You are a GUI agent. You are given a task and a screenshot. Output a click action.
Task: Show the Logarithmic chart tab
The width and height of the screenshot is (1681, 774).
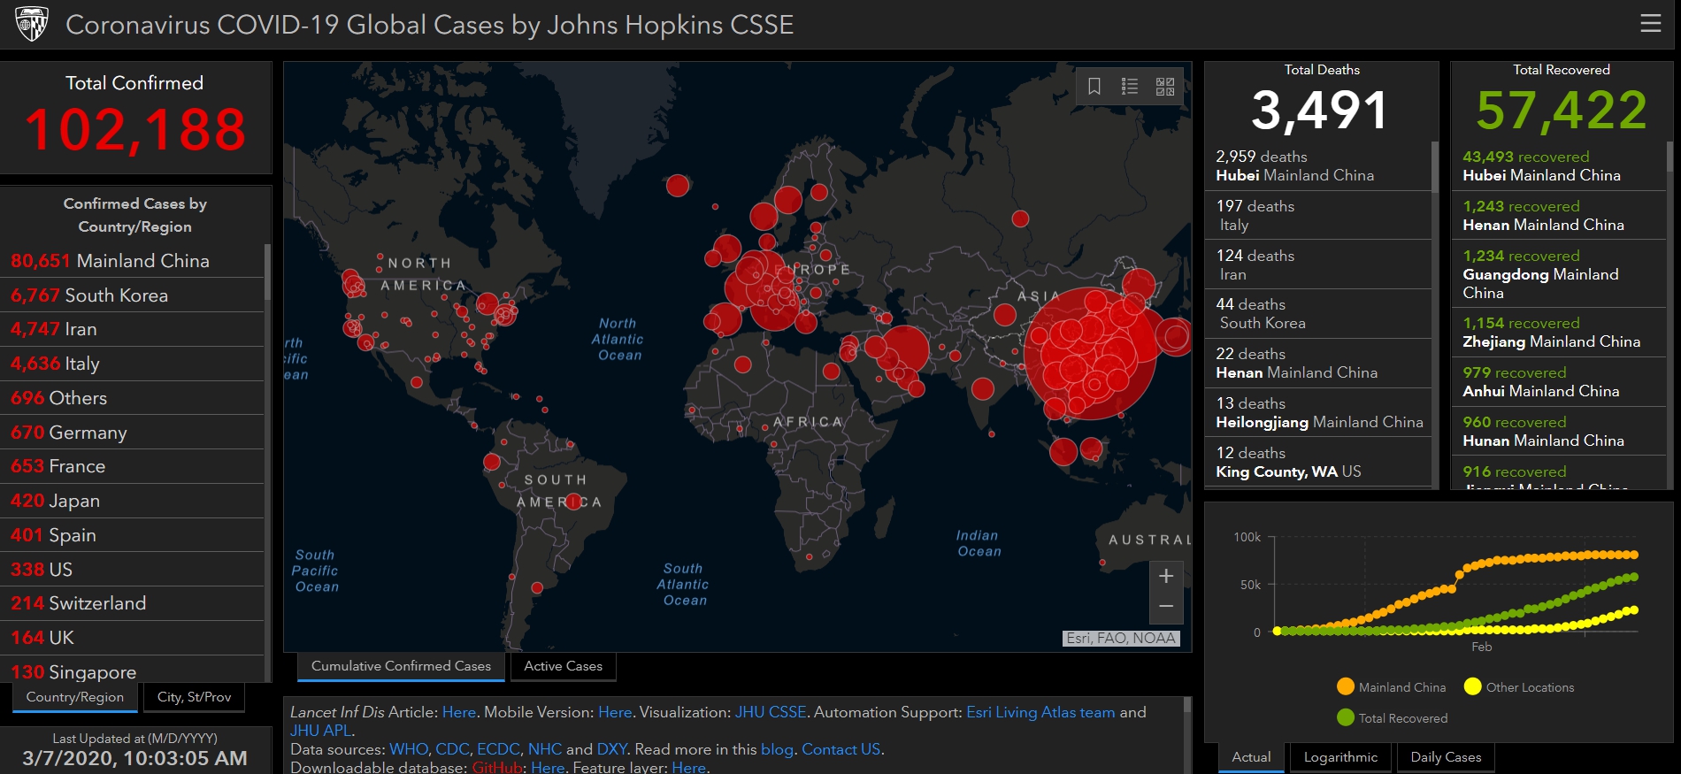pyautogui.click(x=1340, y=757)
